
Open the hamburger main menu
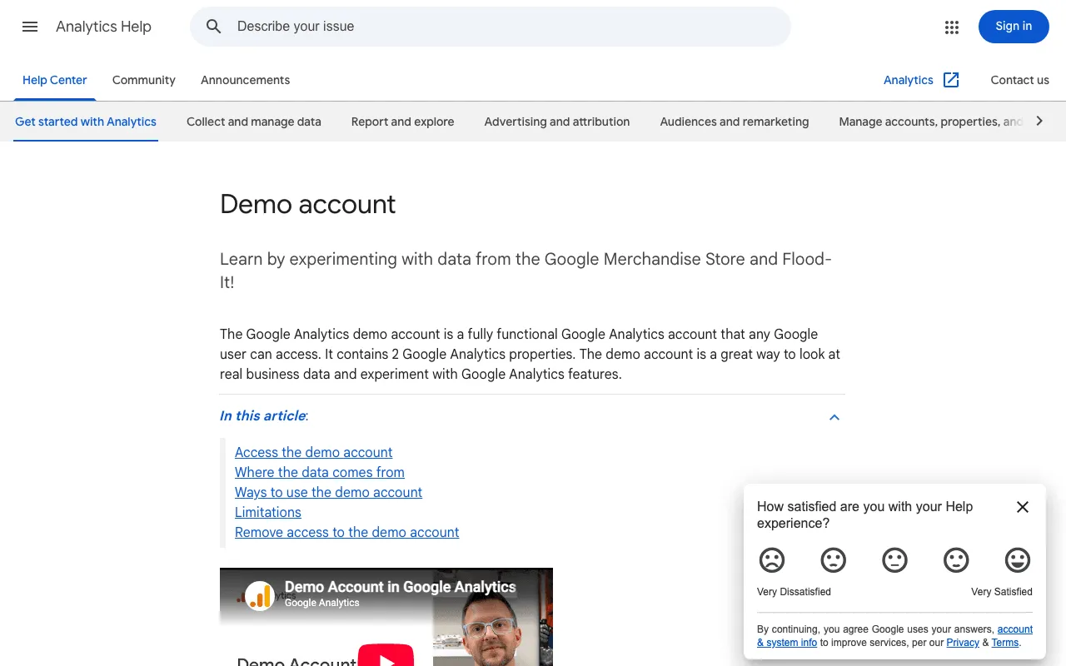click(x=30, y=27)
